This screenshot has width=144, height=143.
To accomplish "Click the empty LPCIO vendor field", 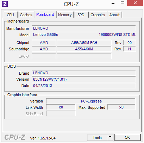I will pos(44,56).
